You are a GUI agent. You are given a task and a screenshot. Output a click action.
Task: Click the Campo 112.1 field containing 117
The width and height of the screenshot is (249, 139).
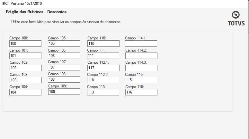pos(103,68)
